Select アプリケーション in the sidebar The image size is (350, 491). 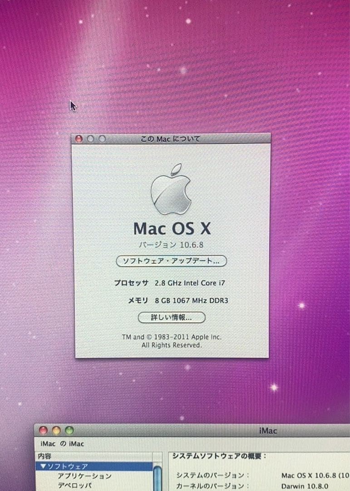click(x=84, y=476)
